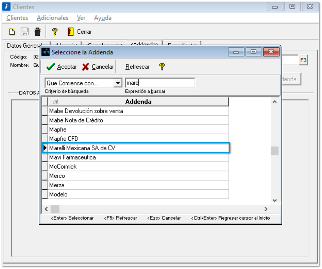Click the Delete trash can icon
The image size is (322, 269).
[x=37, y=32]
